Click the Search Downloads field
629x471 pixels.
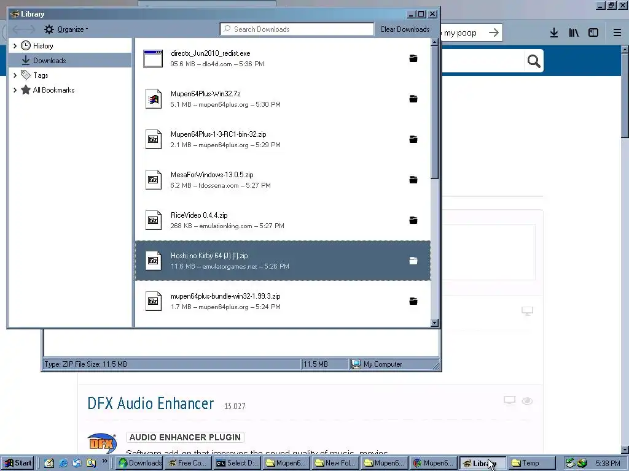[x=297, y=29]
